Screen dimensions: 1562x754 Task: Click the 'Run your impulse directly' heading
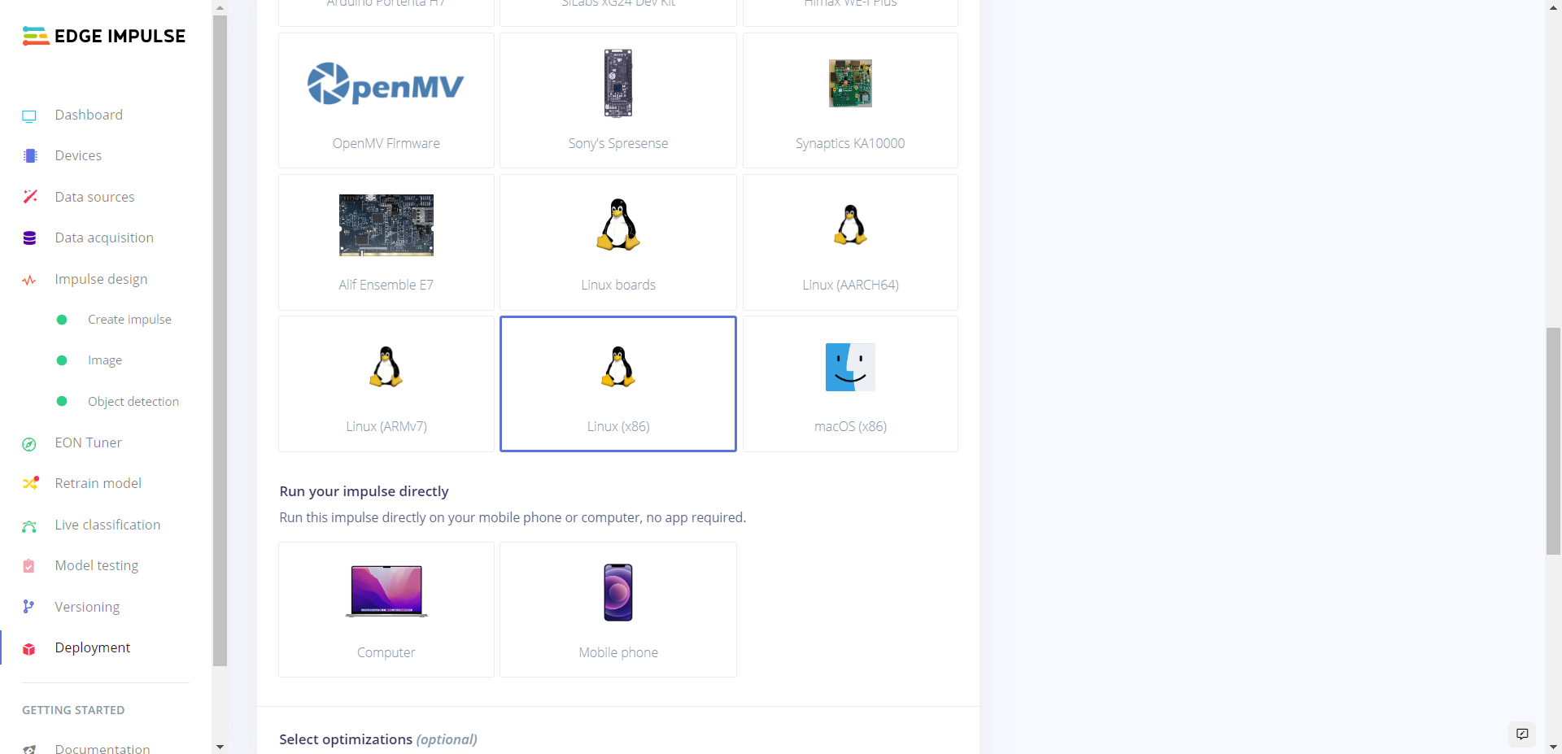pyautogui.click(x=364, y=491)
